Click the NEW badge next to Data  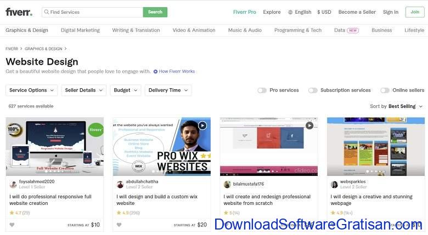click(353, 31)
